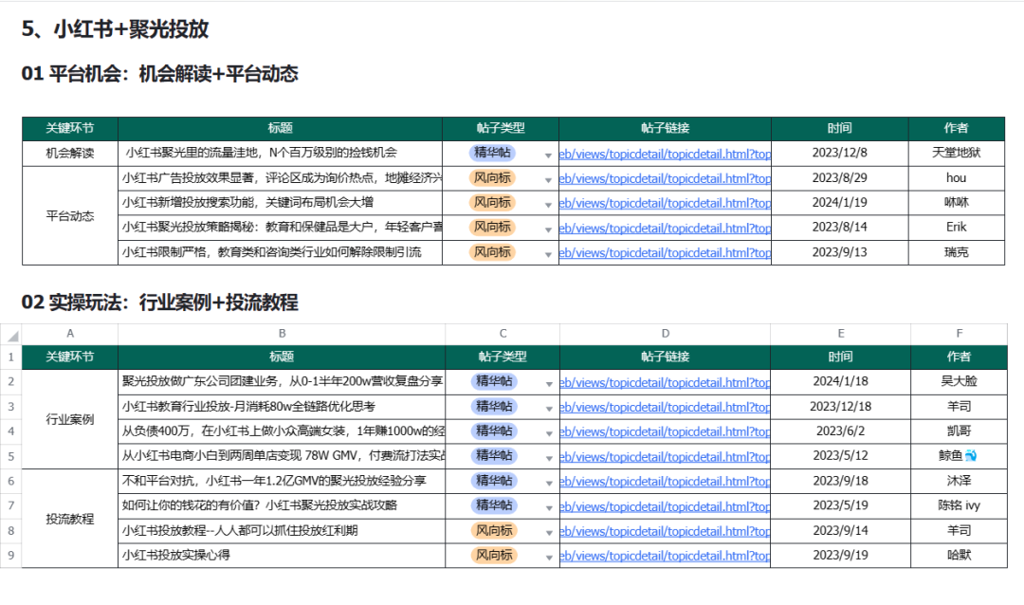Viewport: 1024px width, 605px height.
Task: Select row 5 header
Action: tap(11, 456)
